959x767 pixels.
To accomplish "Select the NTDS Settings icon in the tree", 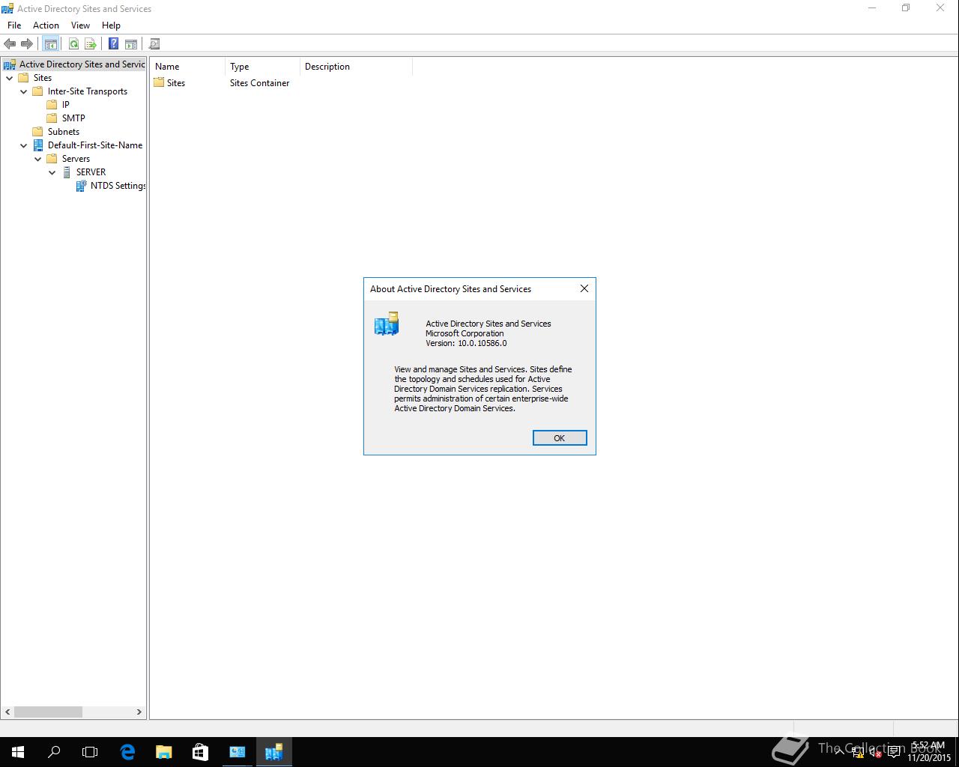I will point(81,186).
